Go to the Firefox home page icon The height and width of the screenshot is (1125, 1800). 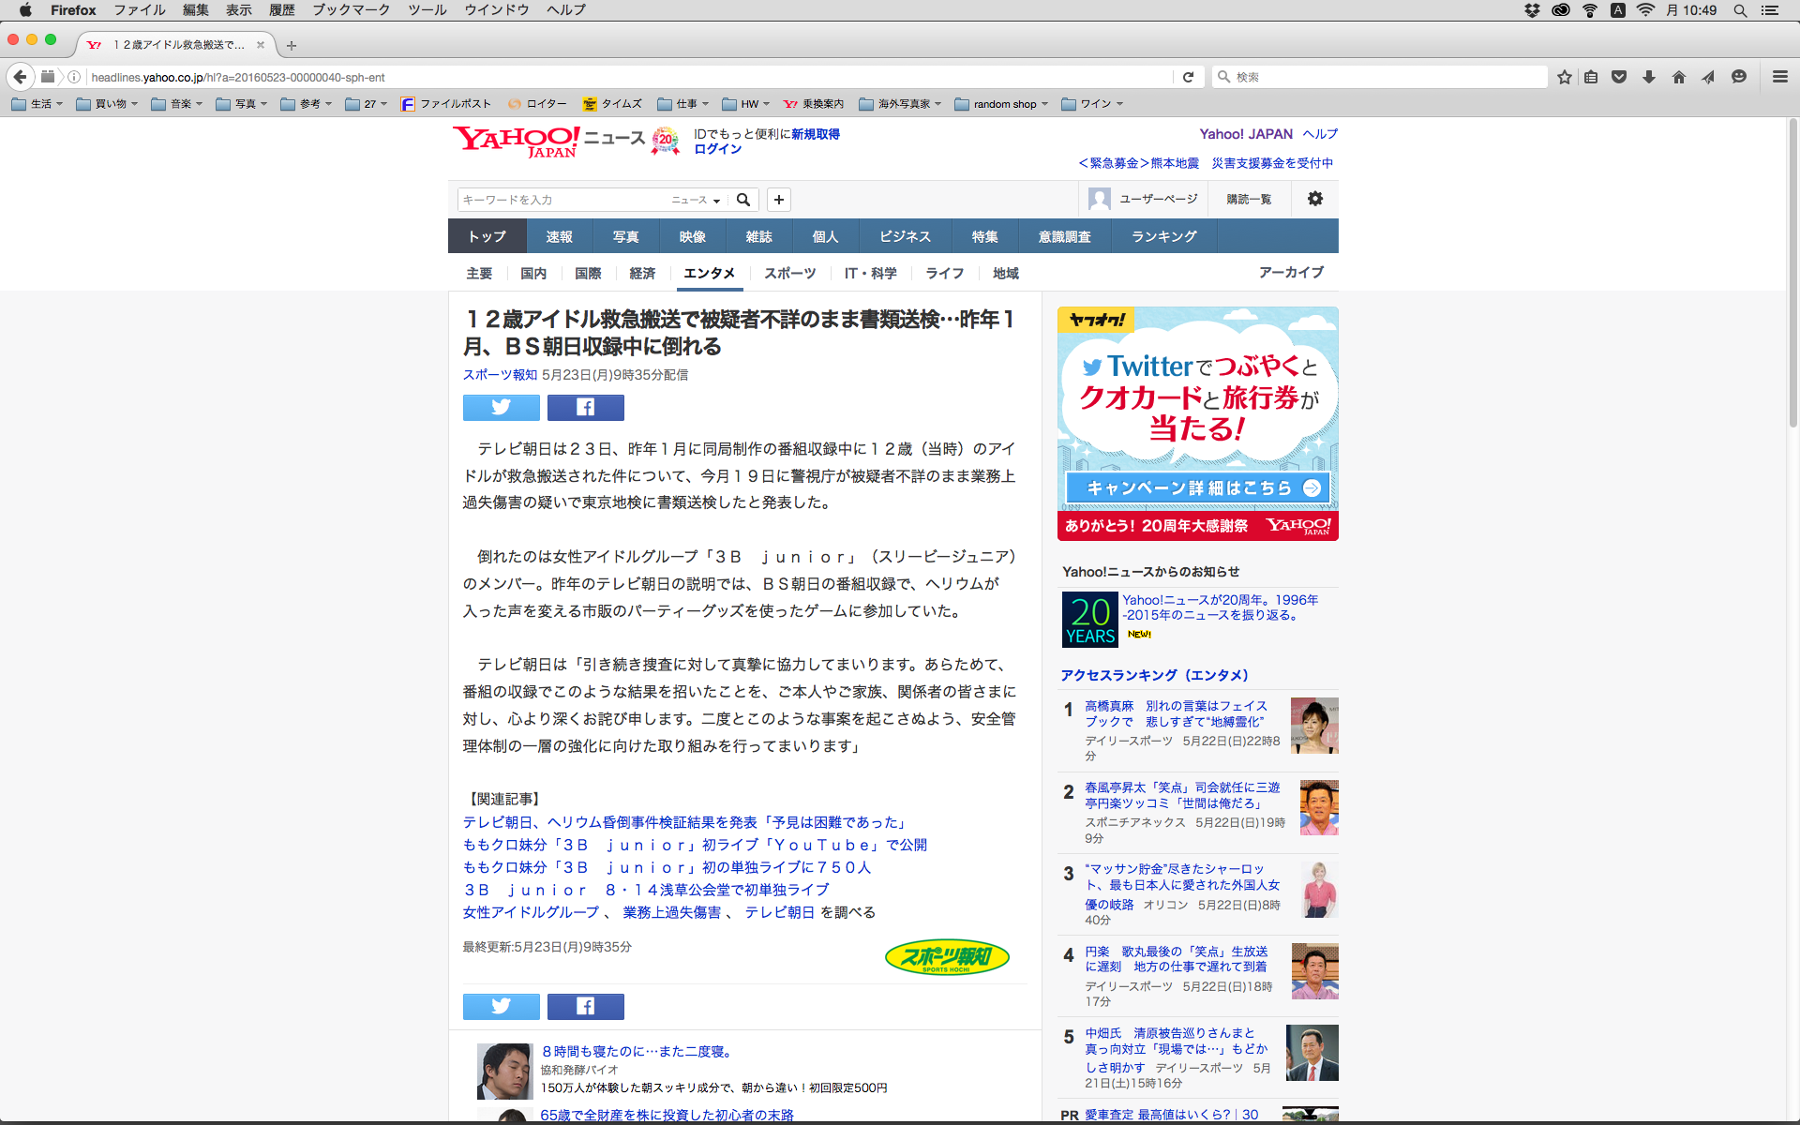click(1678, 77)
